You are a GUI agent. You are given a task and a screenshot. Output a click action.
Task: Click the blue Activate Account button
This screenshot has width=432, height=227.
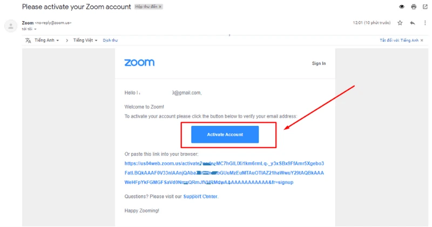(x=225, y=135)
